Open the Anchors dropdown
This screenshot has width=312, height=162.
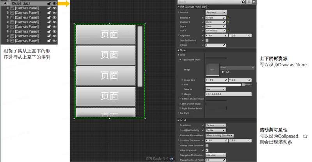216,12
